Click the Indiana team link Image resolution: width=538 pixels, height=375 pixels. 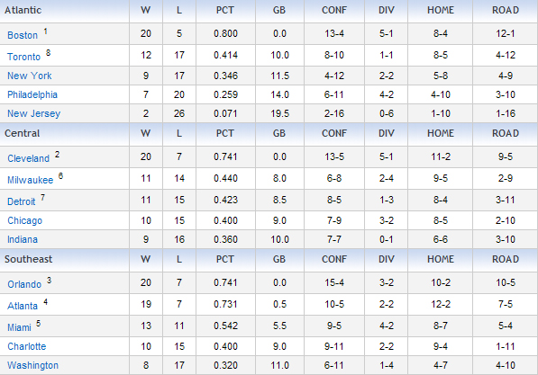[23, 239]
